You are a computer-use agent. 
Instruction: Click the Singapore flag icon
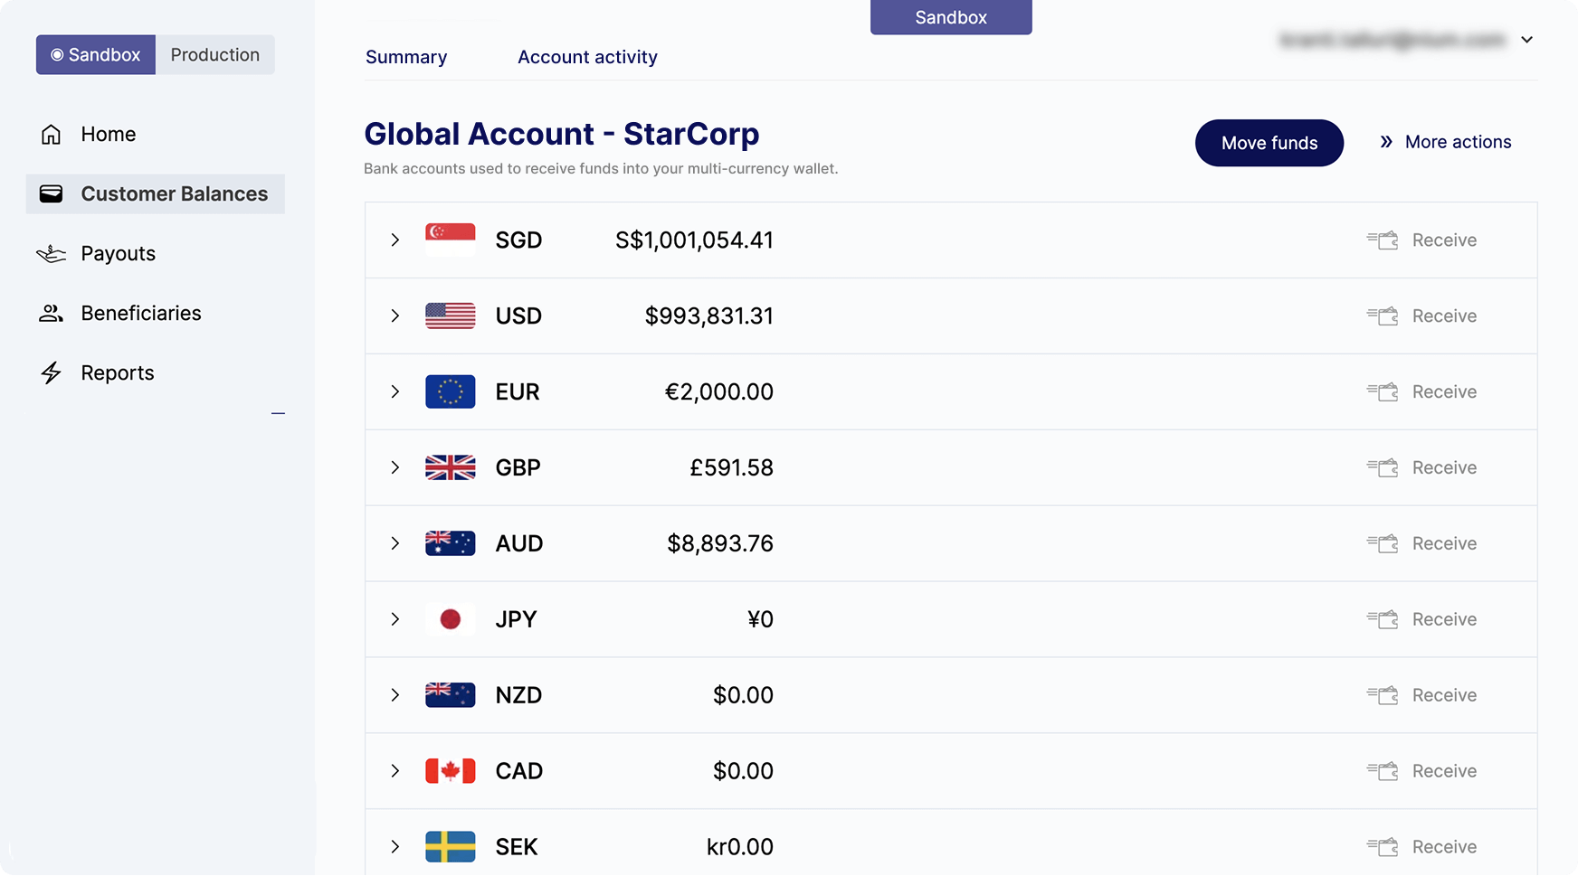click(x=451, y=240)
